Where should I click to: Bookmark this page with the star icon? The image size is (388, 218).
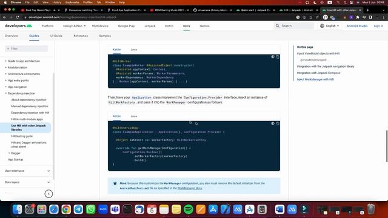point(317,18)
